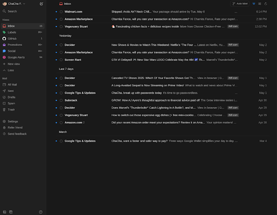
Task: Open Settings from sidebar
Action: [x=23, y=121]
